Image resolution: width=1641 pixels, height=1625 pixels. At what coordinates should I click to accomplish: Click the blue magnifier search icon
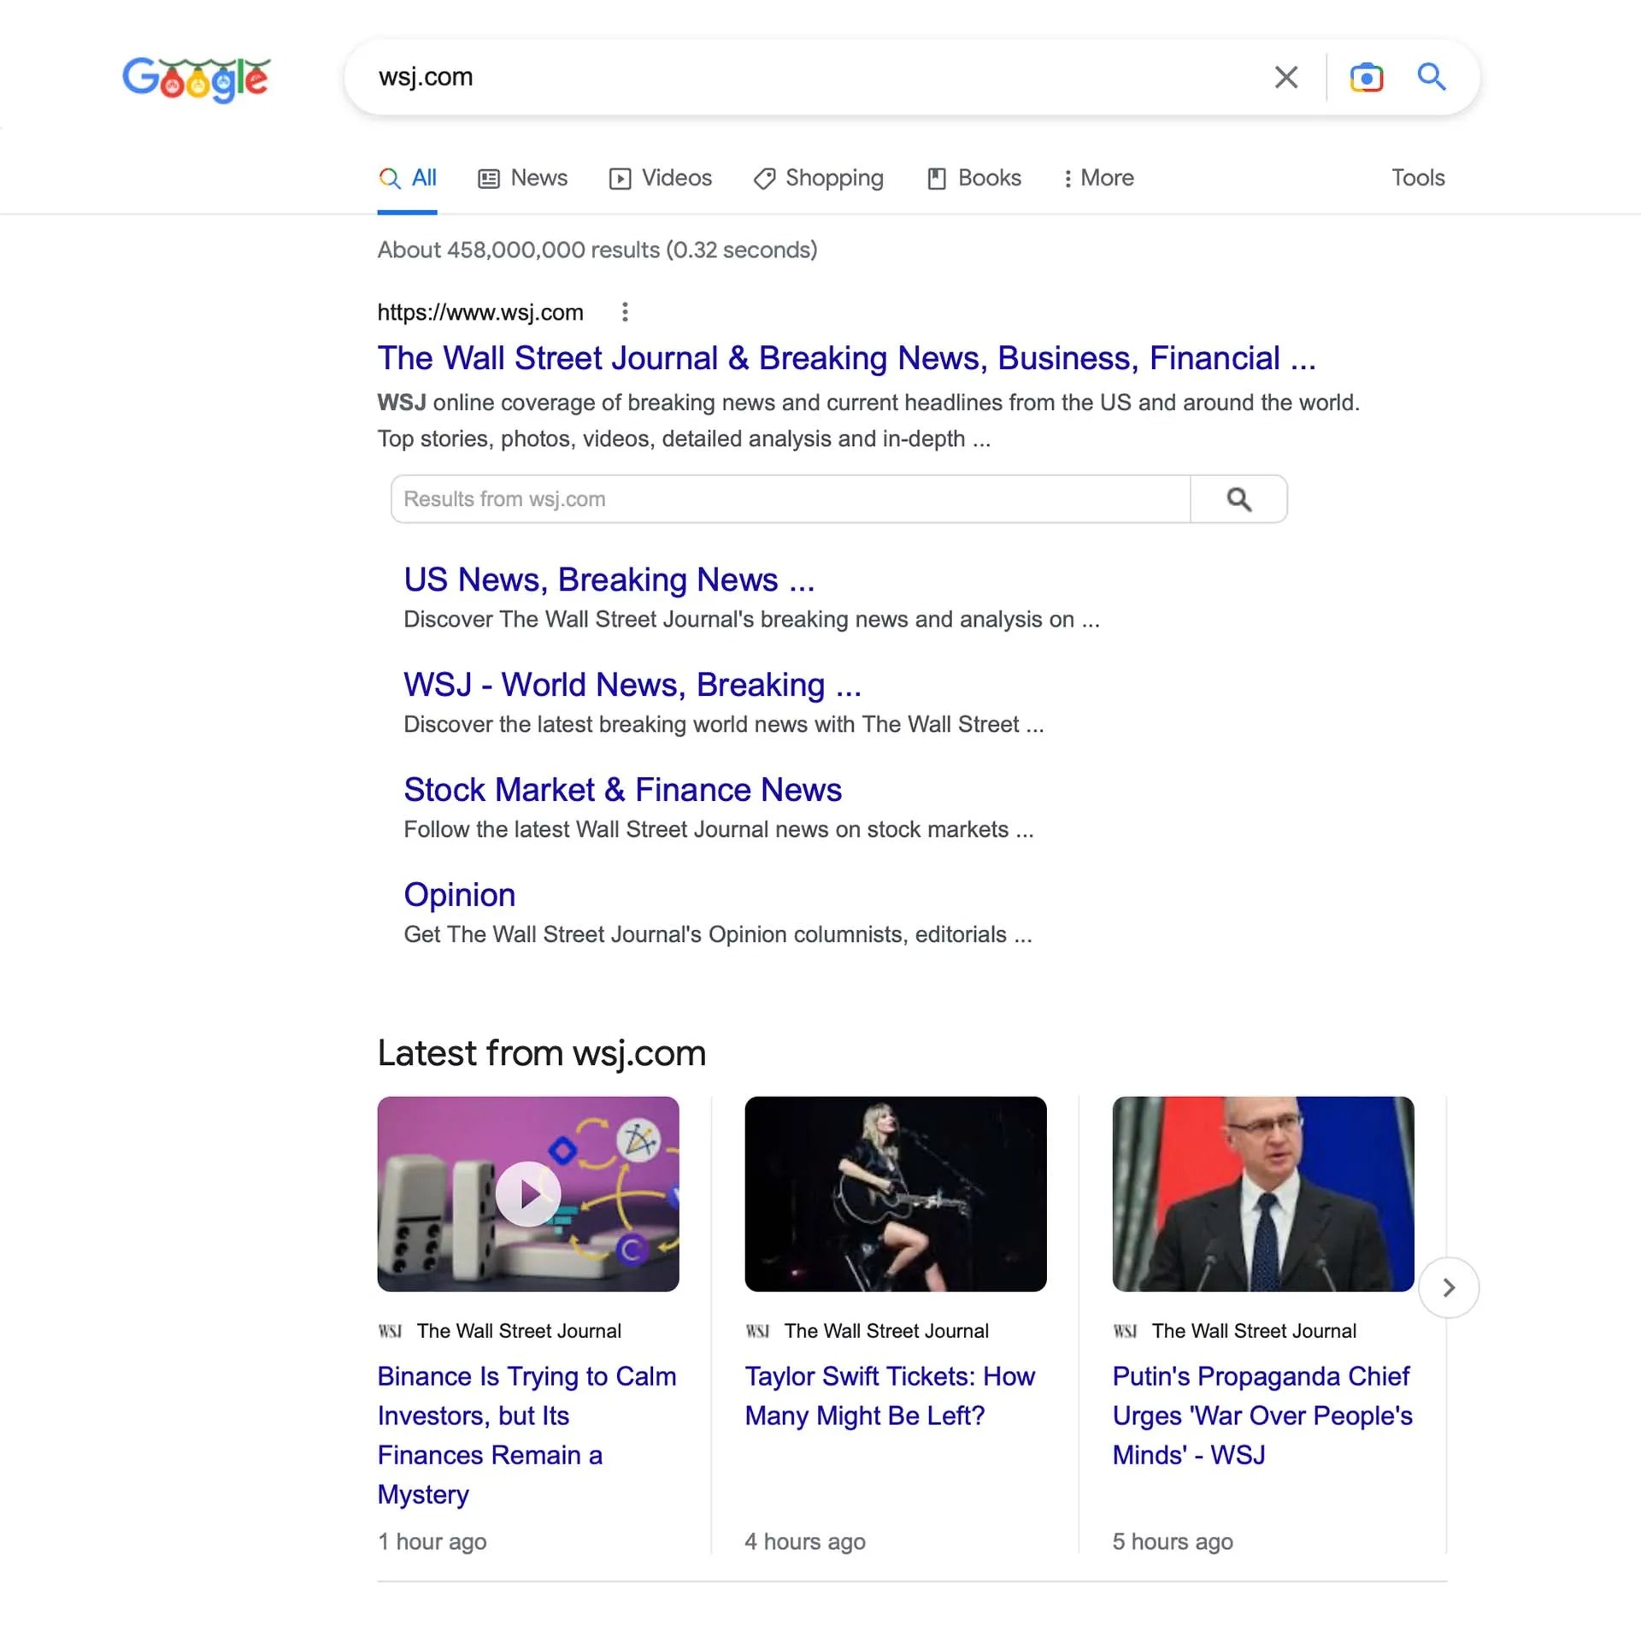tap(1432, 77)
